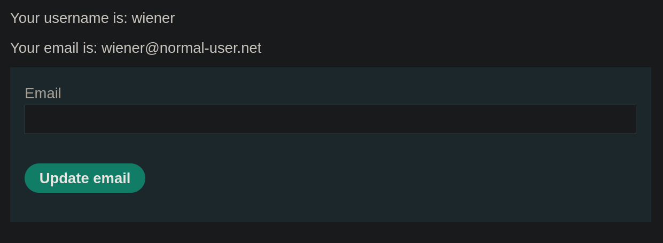Click the 'normal-user.net' domain text
The width and height of the screenshot is (663, 243).
(x=210, y=48)
